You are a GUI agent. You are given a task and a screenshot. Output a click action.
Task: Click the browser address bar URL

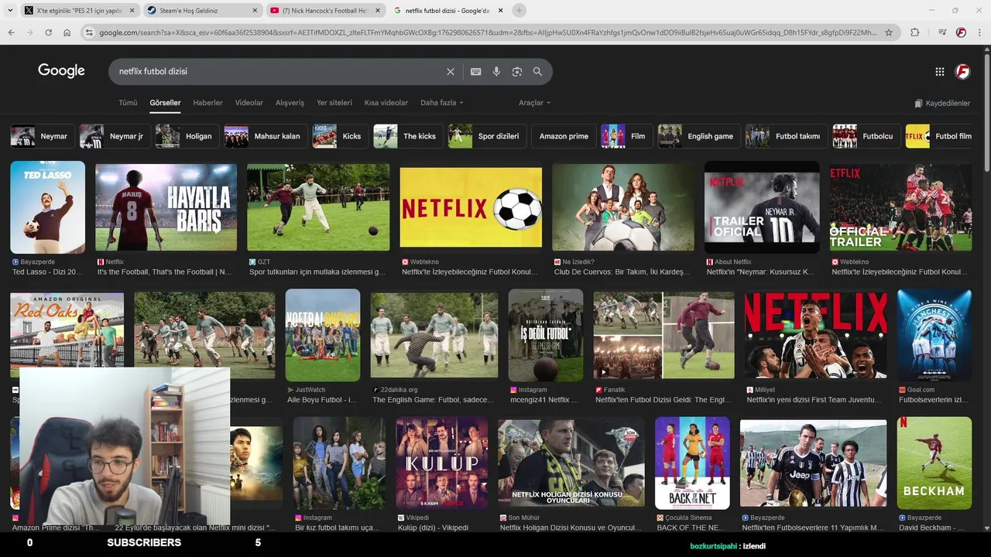[x=488, y=32]
